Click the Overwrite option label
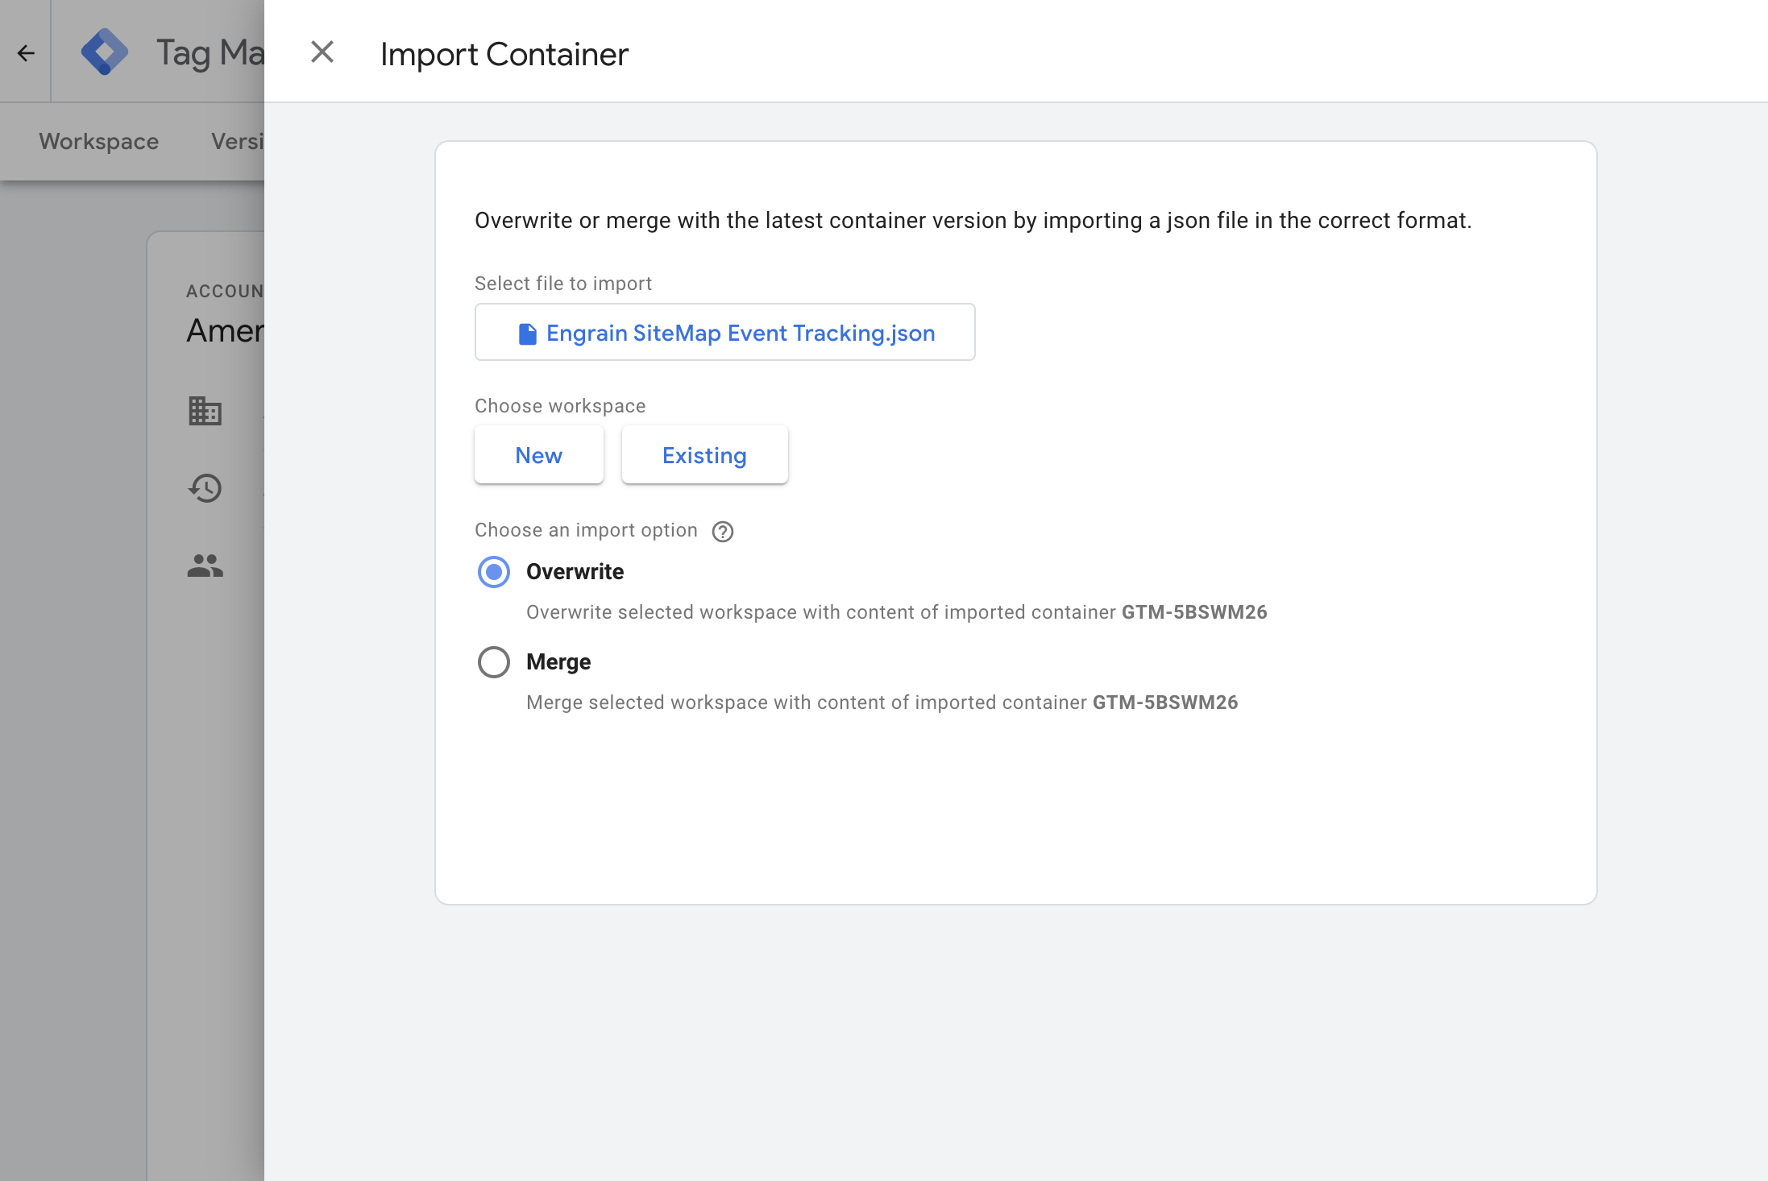Viewport: 1768px width, 1181px height. [575, 572]
